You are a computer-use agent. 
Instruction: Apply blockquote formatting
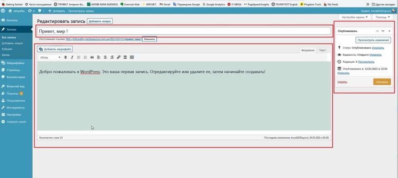tap(92, 57)
